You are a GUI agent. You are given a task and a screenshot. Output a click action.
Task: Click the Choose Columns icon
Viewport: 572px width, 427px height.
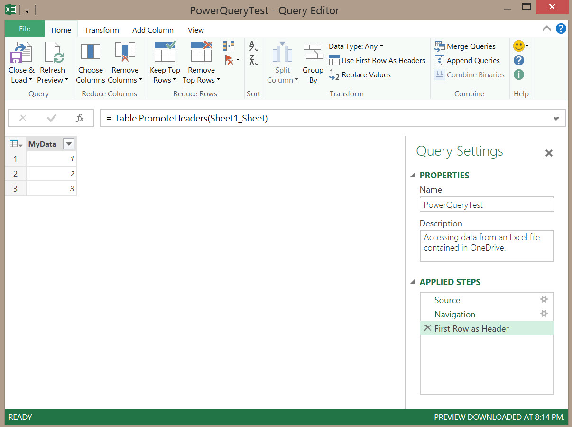[x=90, y=52]
